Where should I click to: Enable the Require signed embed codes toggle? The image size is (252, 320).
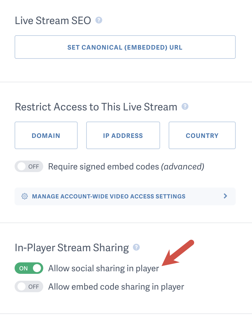point(29,166)
